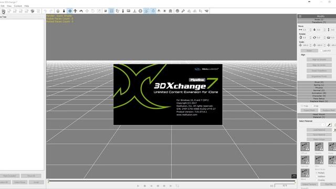Click the Select None button
The image size is (336, 189).
coord(20,182)
